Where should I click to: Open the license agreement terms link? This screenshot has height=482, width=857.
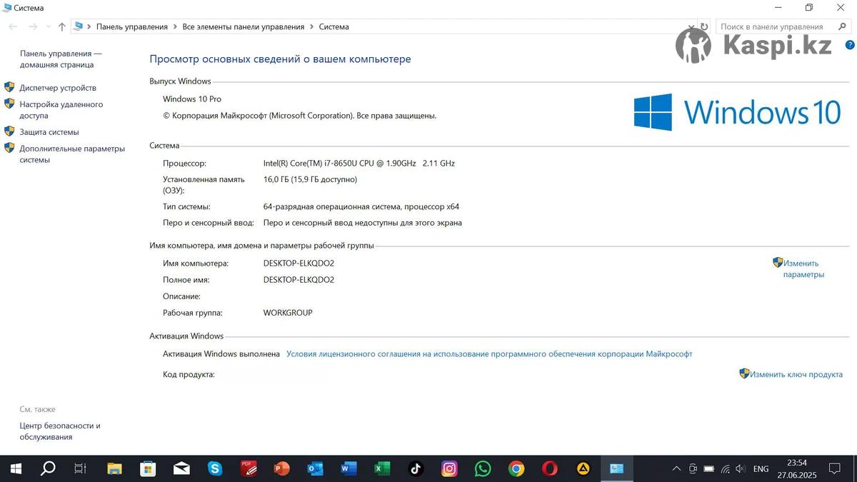(x=489, y=353)
